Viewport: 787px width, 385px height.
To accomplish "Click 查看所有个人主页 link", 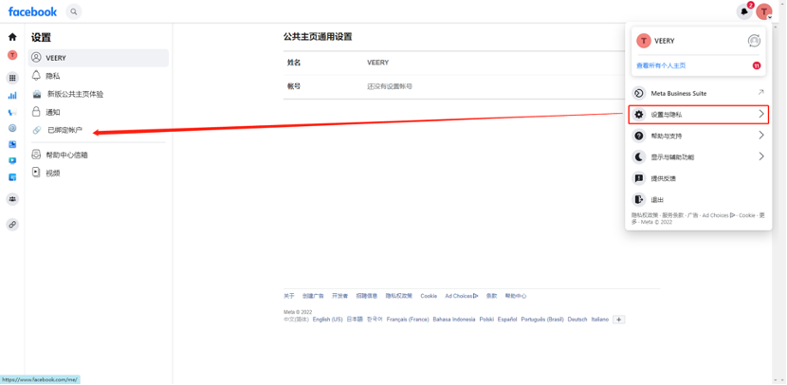I will 661,65.
